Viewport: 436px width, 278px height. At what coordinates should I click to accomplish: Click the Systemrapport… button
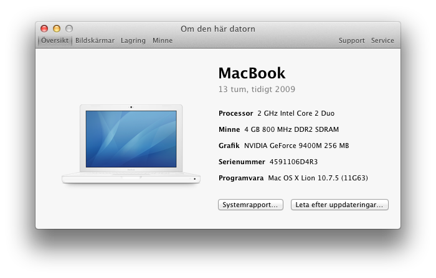click(x=250, y=205)
